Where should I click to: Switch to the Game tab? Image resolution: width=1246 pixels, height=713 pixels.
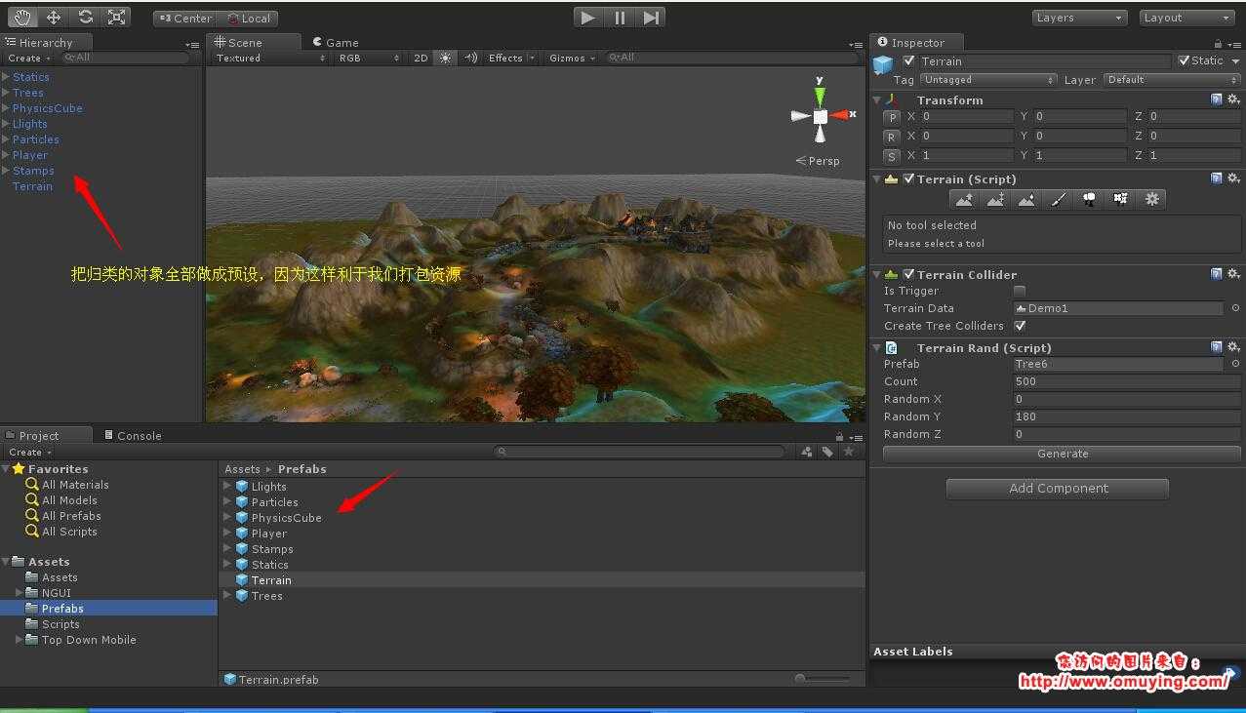pos(336,42)
